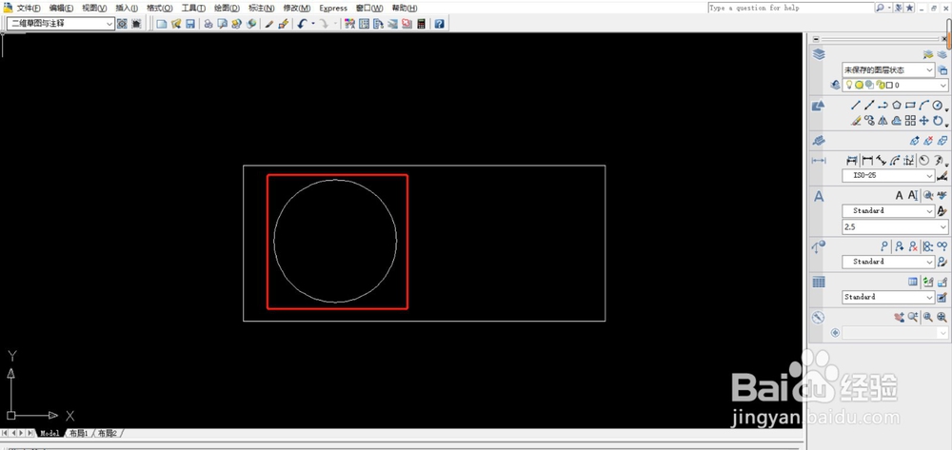Open the workspace dropdown 二维草图与注释
Screen dimensions: 952x450
pos(59,24)
